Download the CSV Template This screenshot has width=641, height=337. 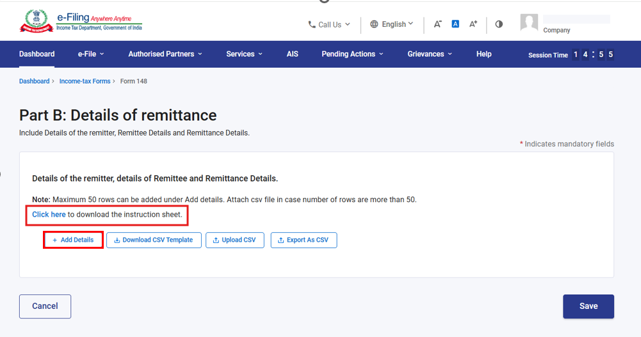click(x=154, y=240)
